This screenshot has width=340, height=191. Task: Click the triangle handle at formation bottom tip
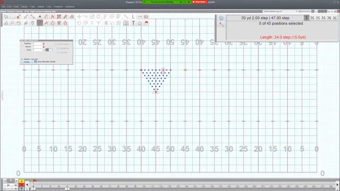[x=156, y=92]
